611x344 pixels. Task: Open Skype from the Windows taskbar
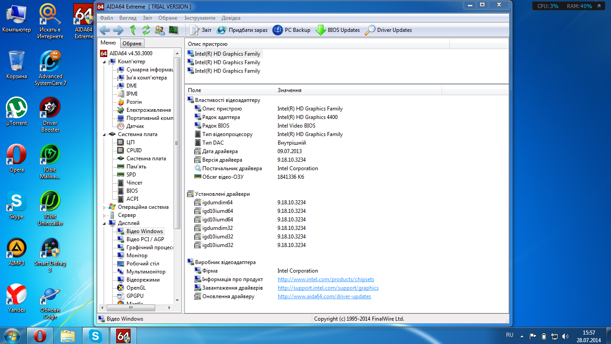coord(95,335)
